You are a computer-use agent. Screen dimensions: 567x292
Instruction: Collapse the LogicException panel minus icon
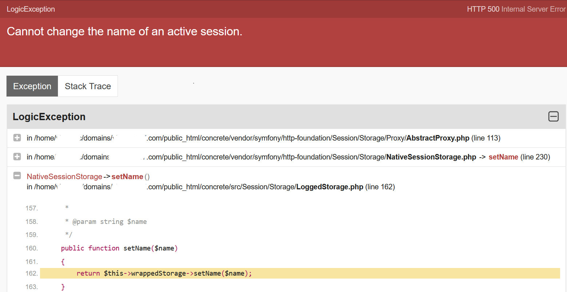point(553,117)
